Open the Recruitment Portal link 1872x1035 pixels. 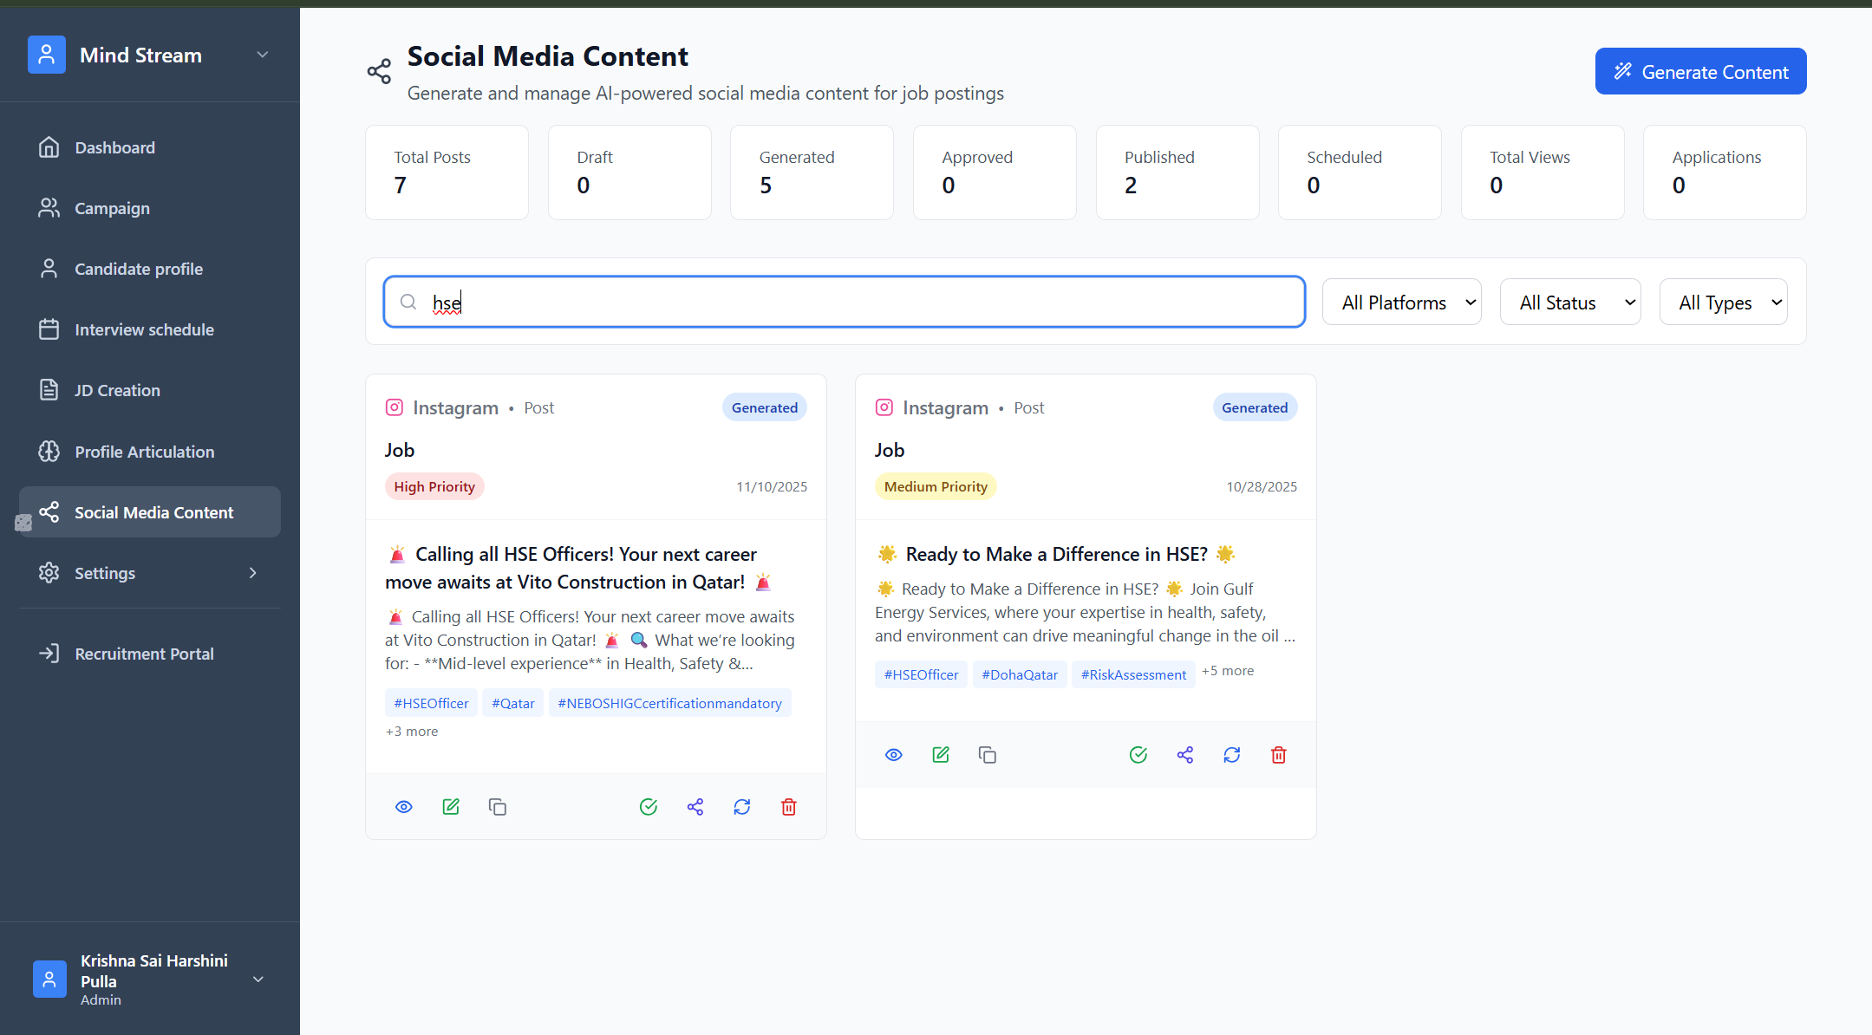[x=144, y=654]
